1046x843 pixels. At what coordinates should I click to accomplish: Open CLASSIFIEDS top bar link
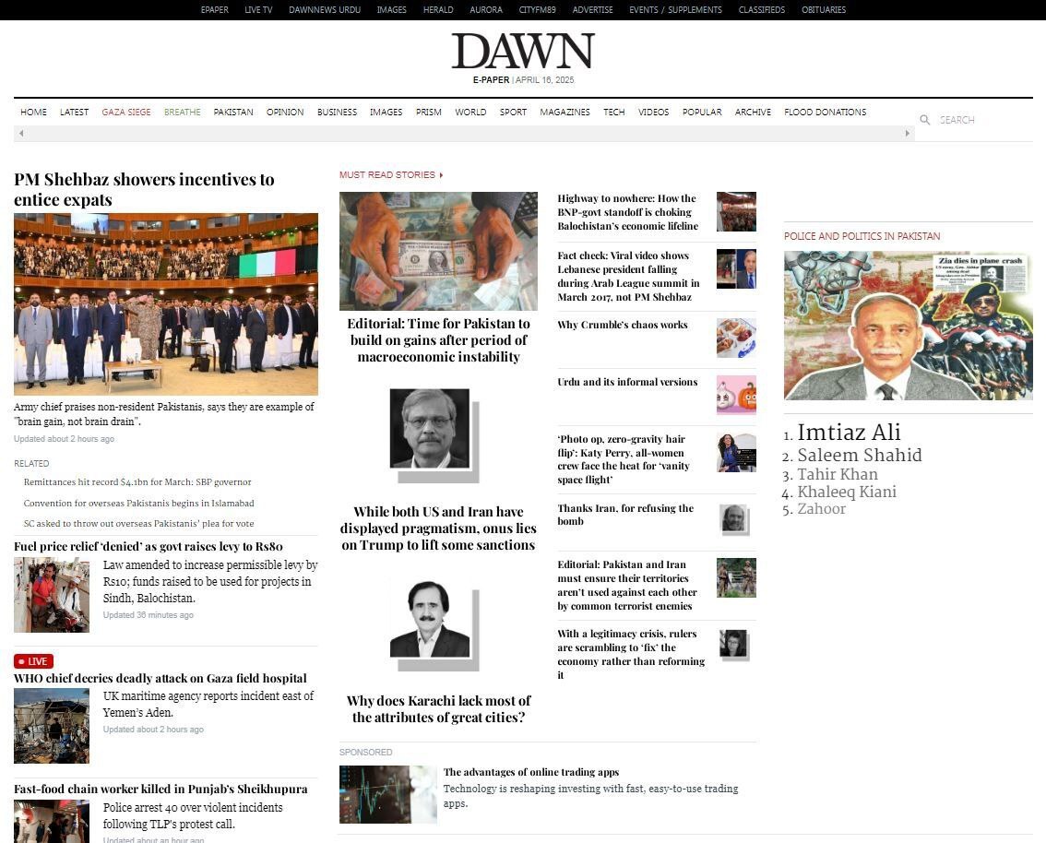click(762, 10)
